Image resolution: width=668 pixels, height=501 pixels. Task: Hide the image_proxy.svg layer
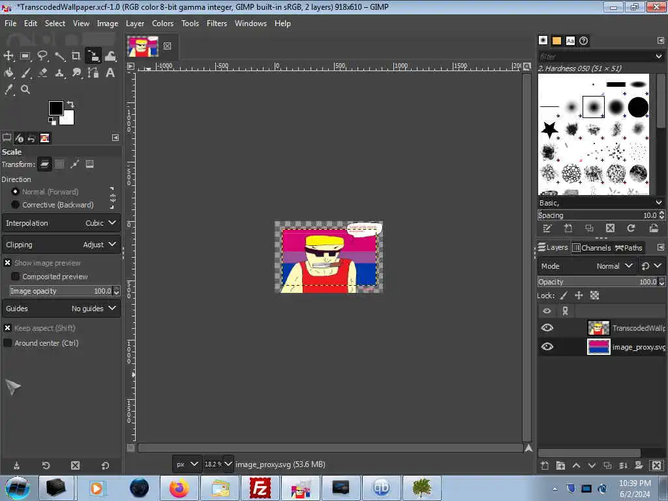[547, 347]
